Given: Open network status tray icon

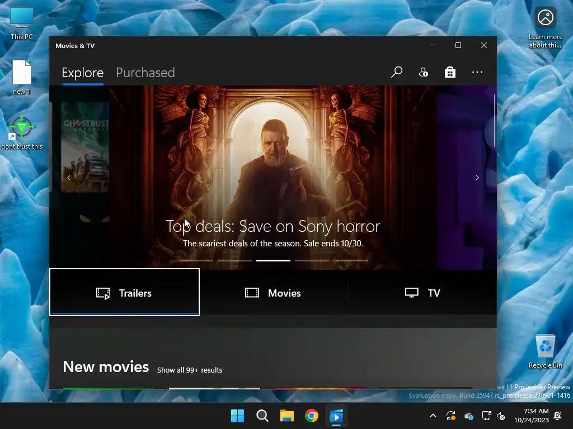Looking at the screenshot, I should 486,416.
